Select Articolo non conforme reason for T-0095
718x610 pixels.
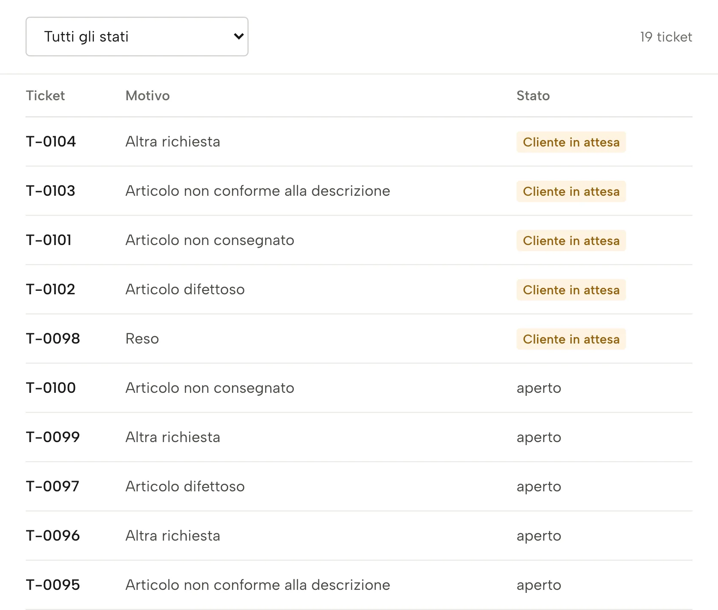258,585
